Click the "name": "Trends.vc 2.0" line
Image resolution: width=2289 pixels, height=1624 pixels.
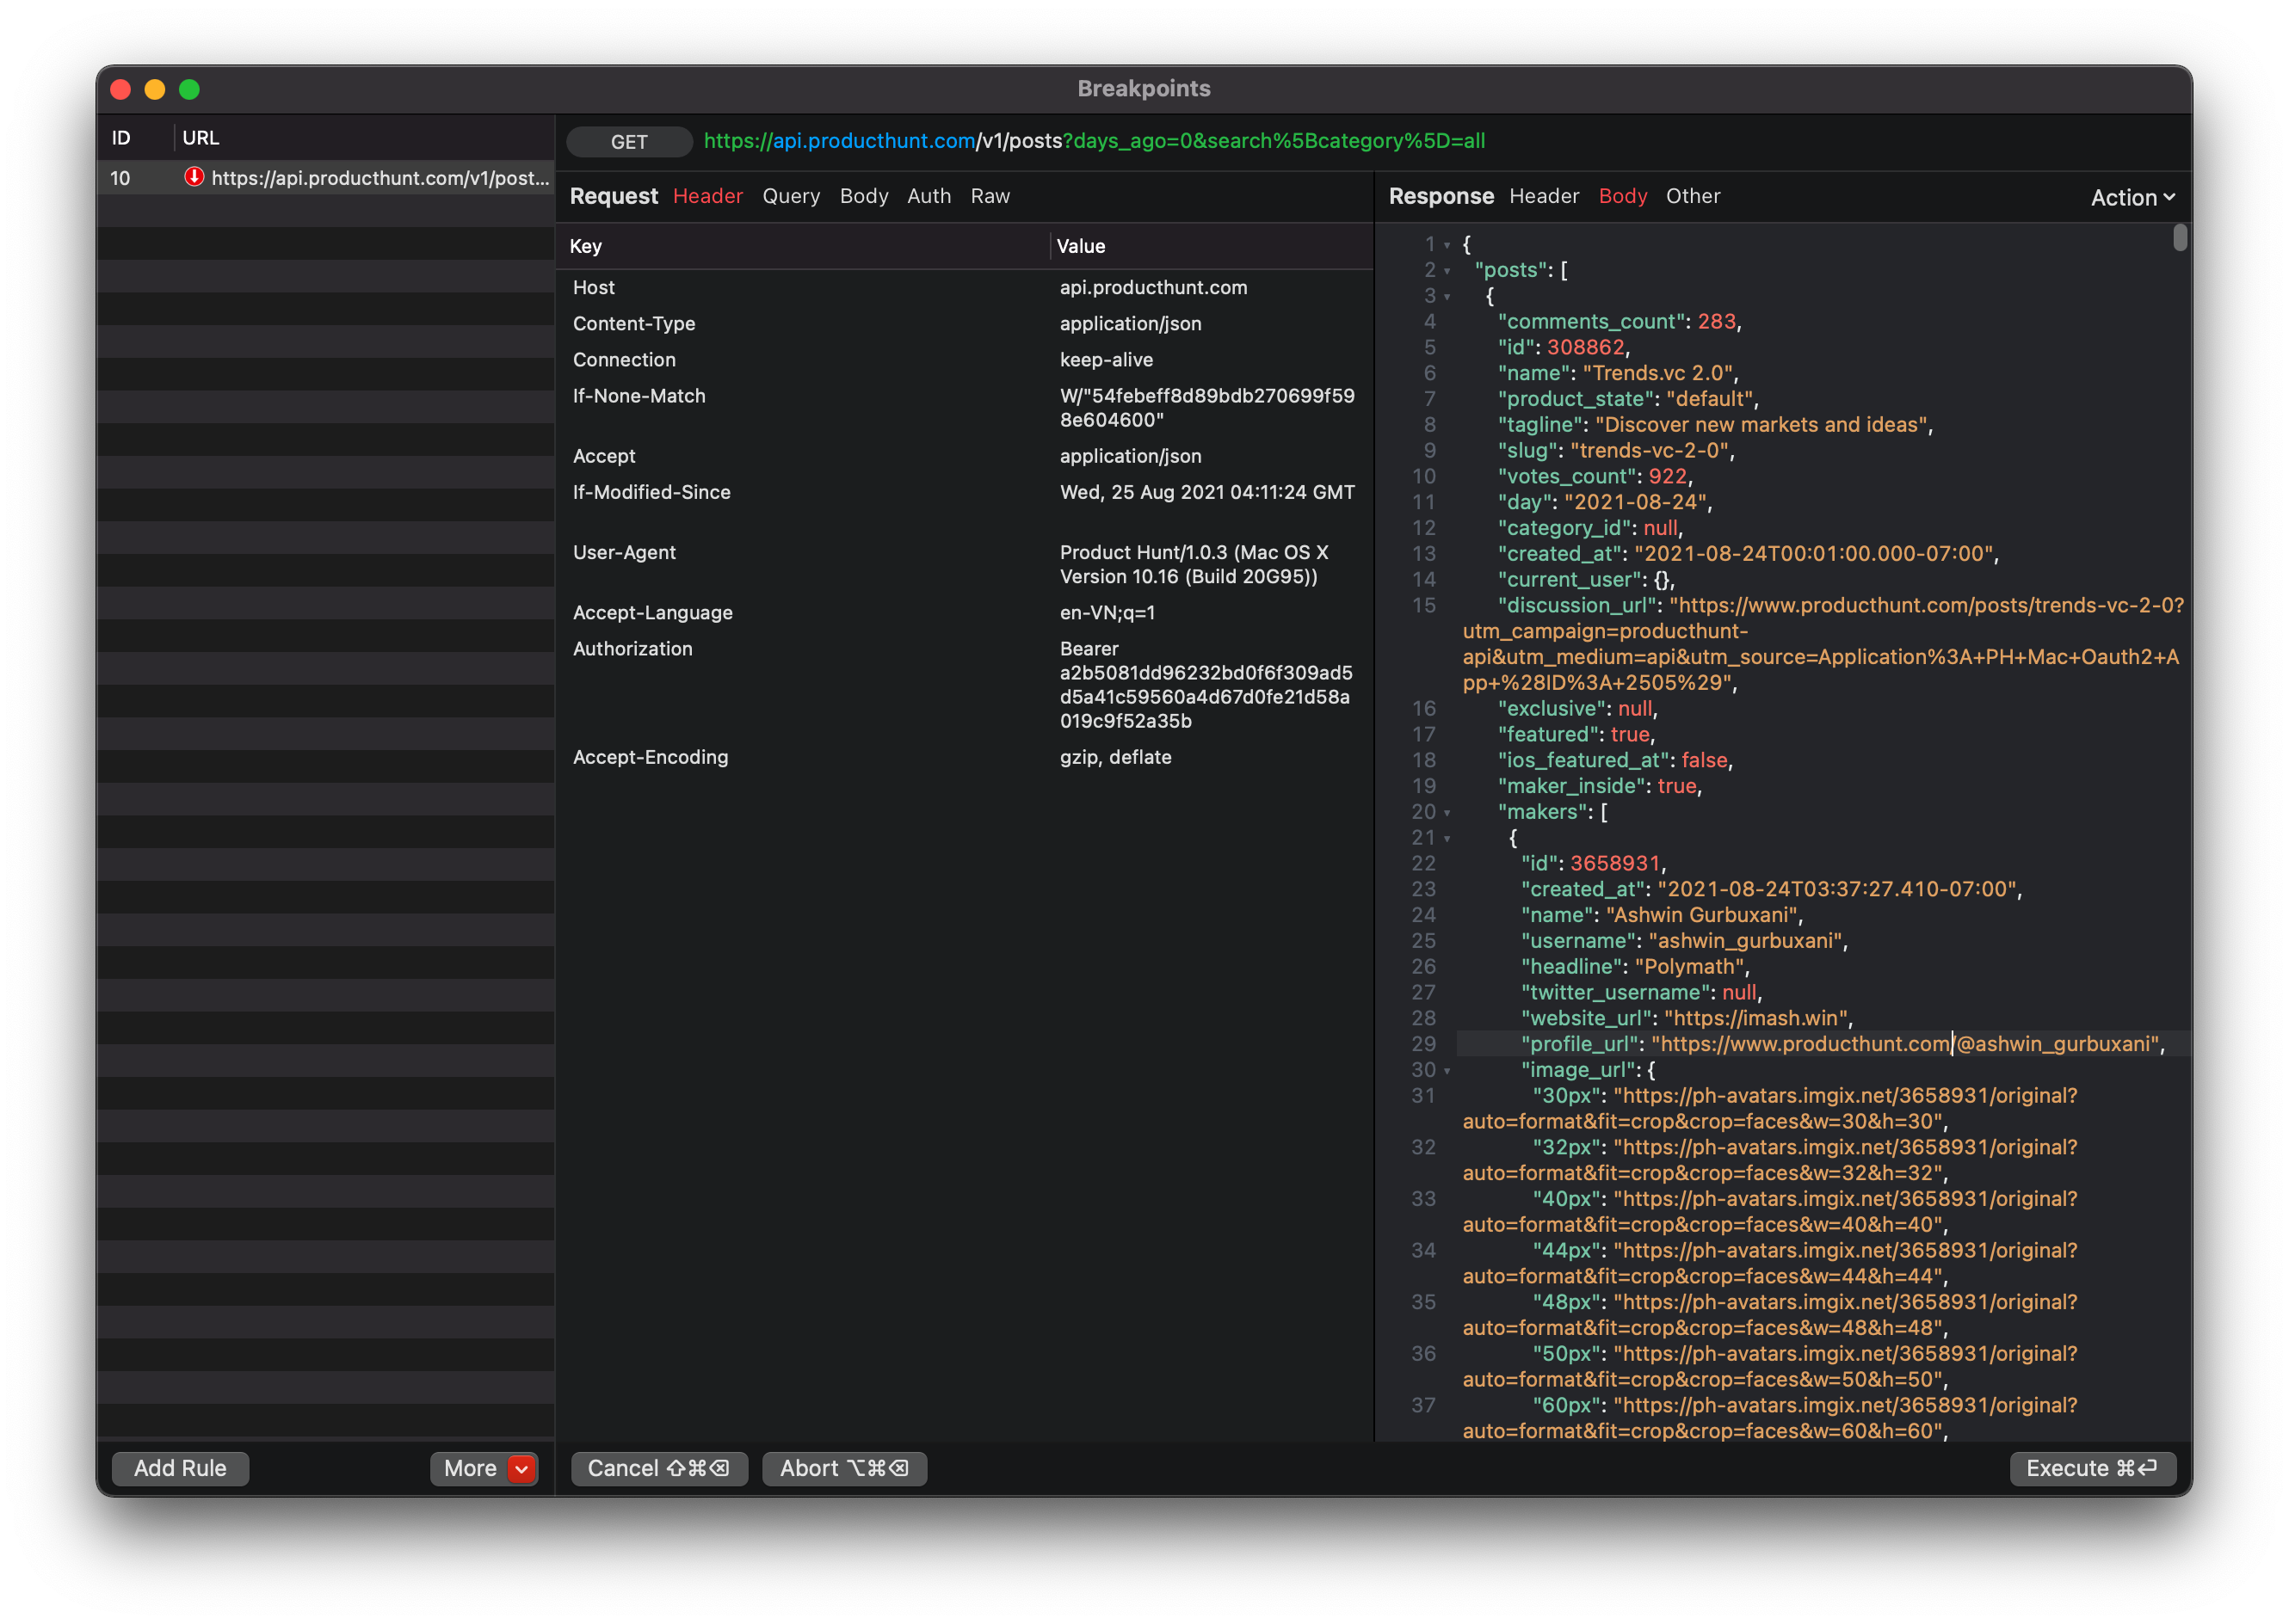point(1617,374)
